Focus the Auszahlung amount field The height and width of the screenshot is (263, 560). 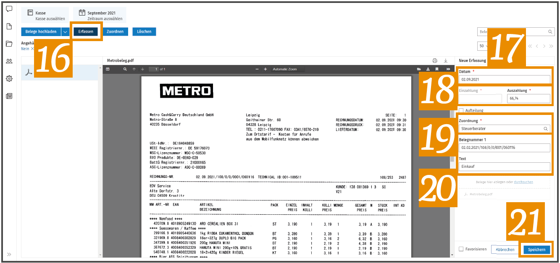point(528,99)
